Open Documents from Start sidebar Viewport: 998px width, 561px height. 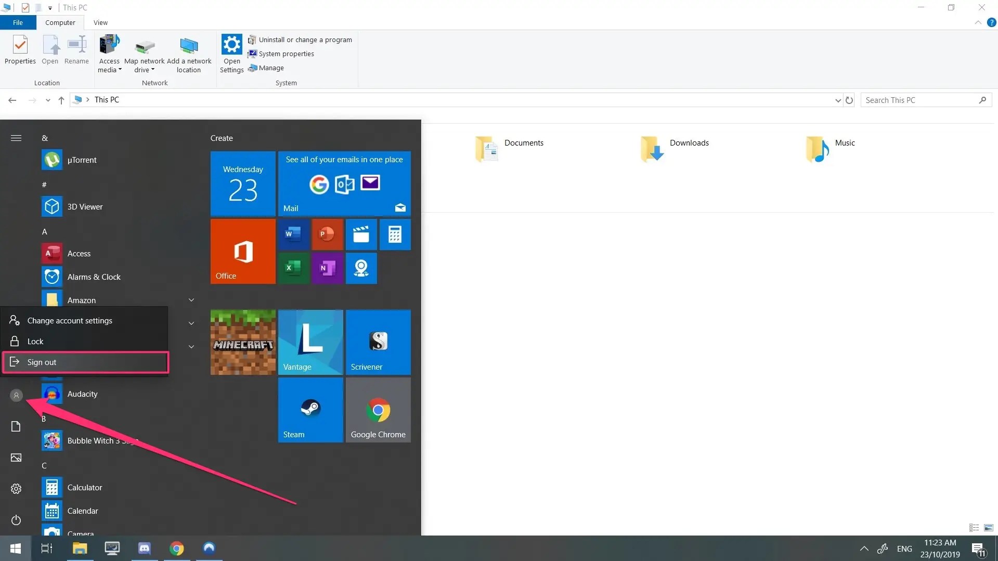tap(16, 426)
